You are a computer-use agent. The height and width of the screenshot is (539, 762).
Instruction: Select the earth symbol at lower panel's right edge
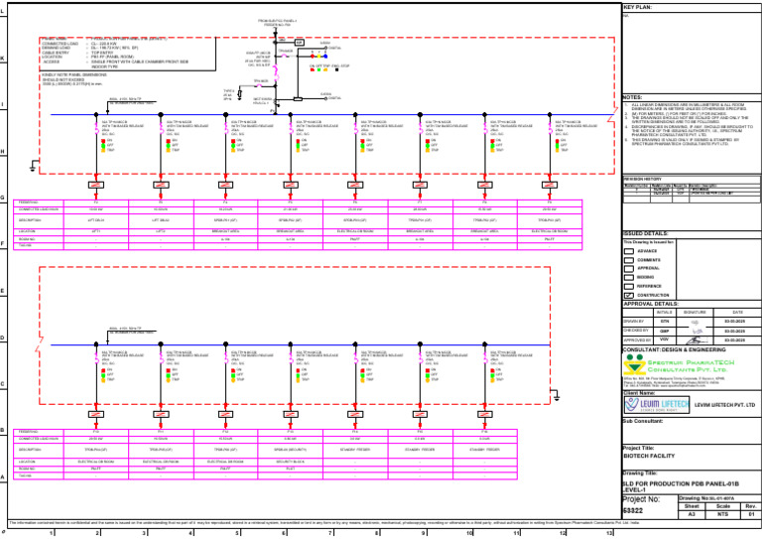click(557, 397)
